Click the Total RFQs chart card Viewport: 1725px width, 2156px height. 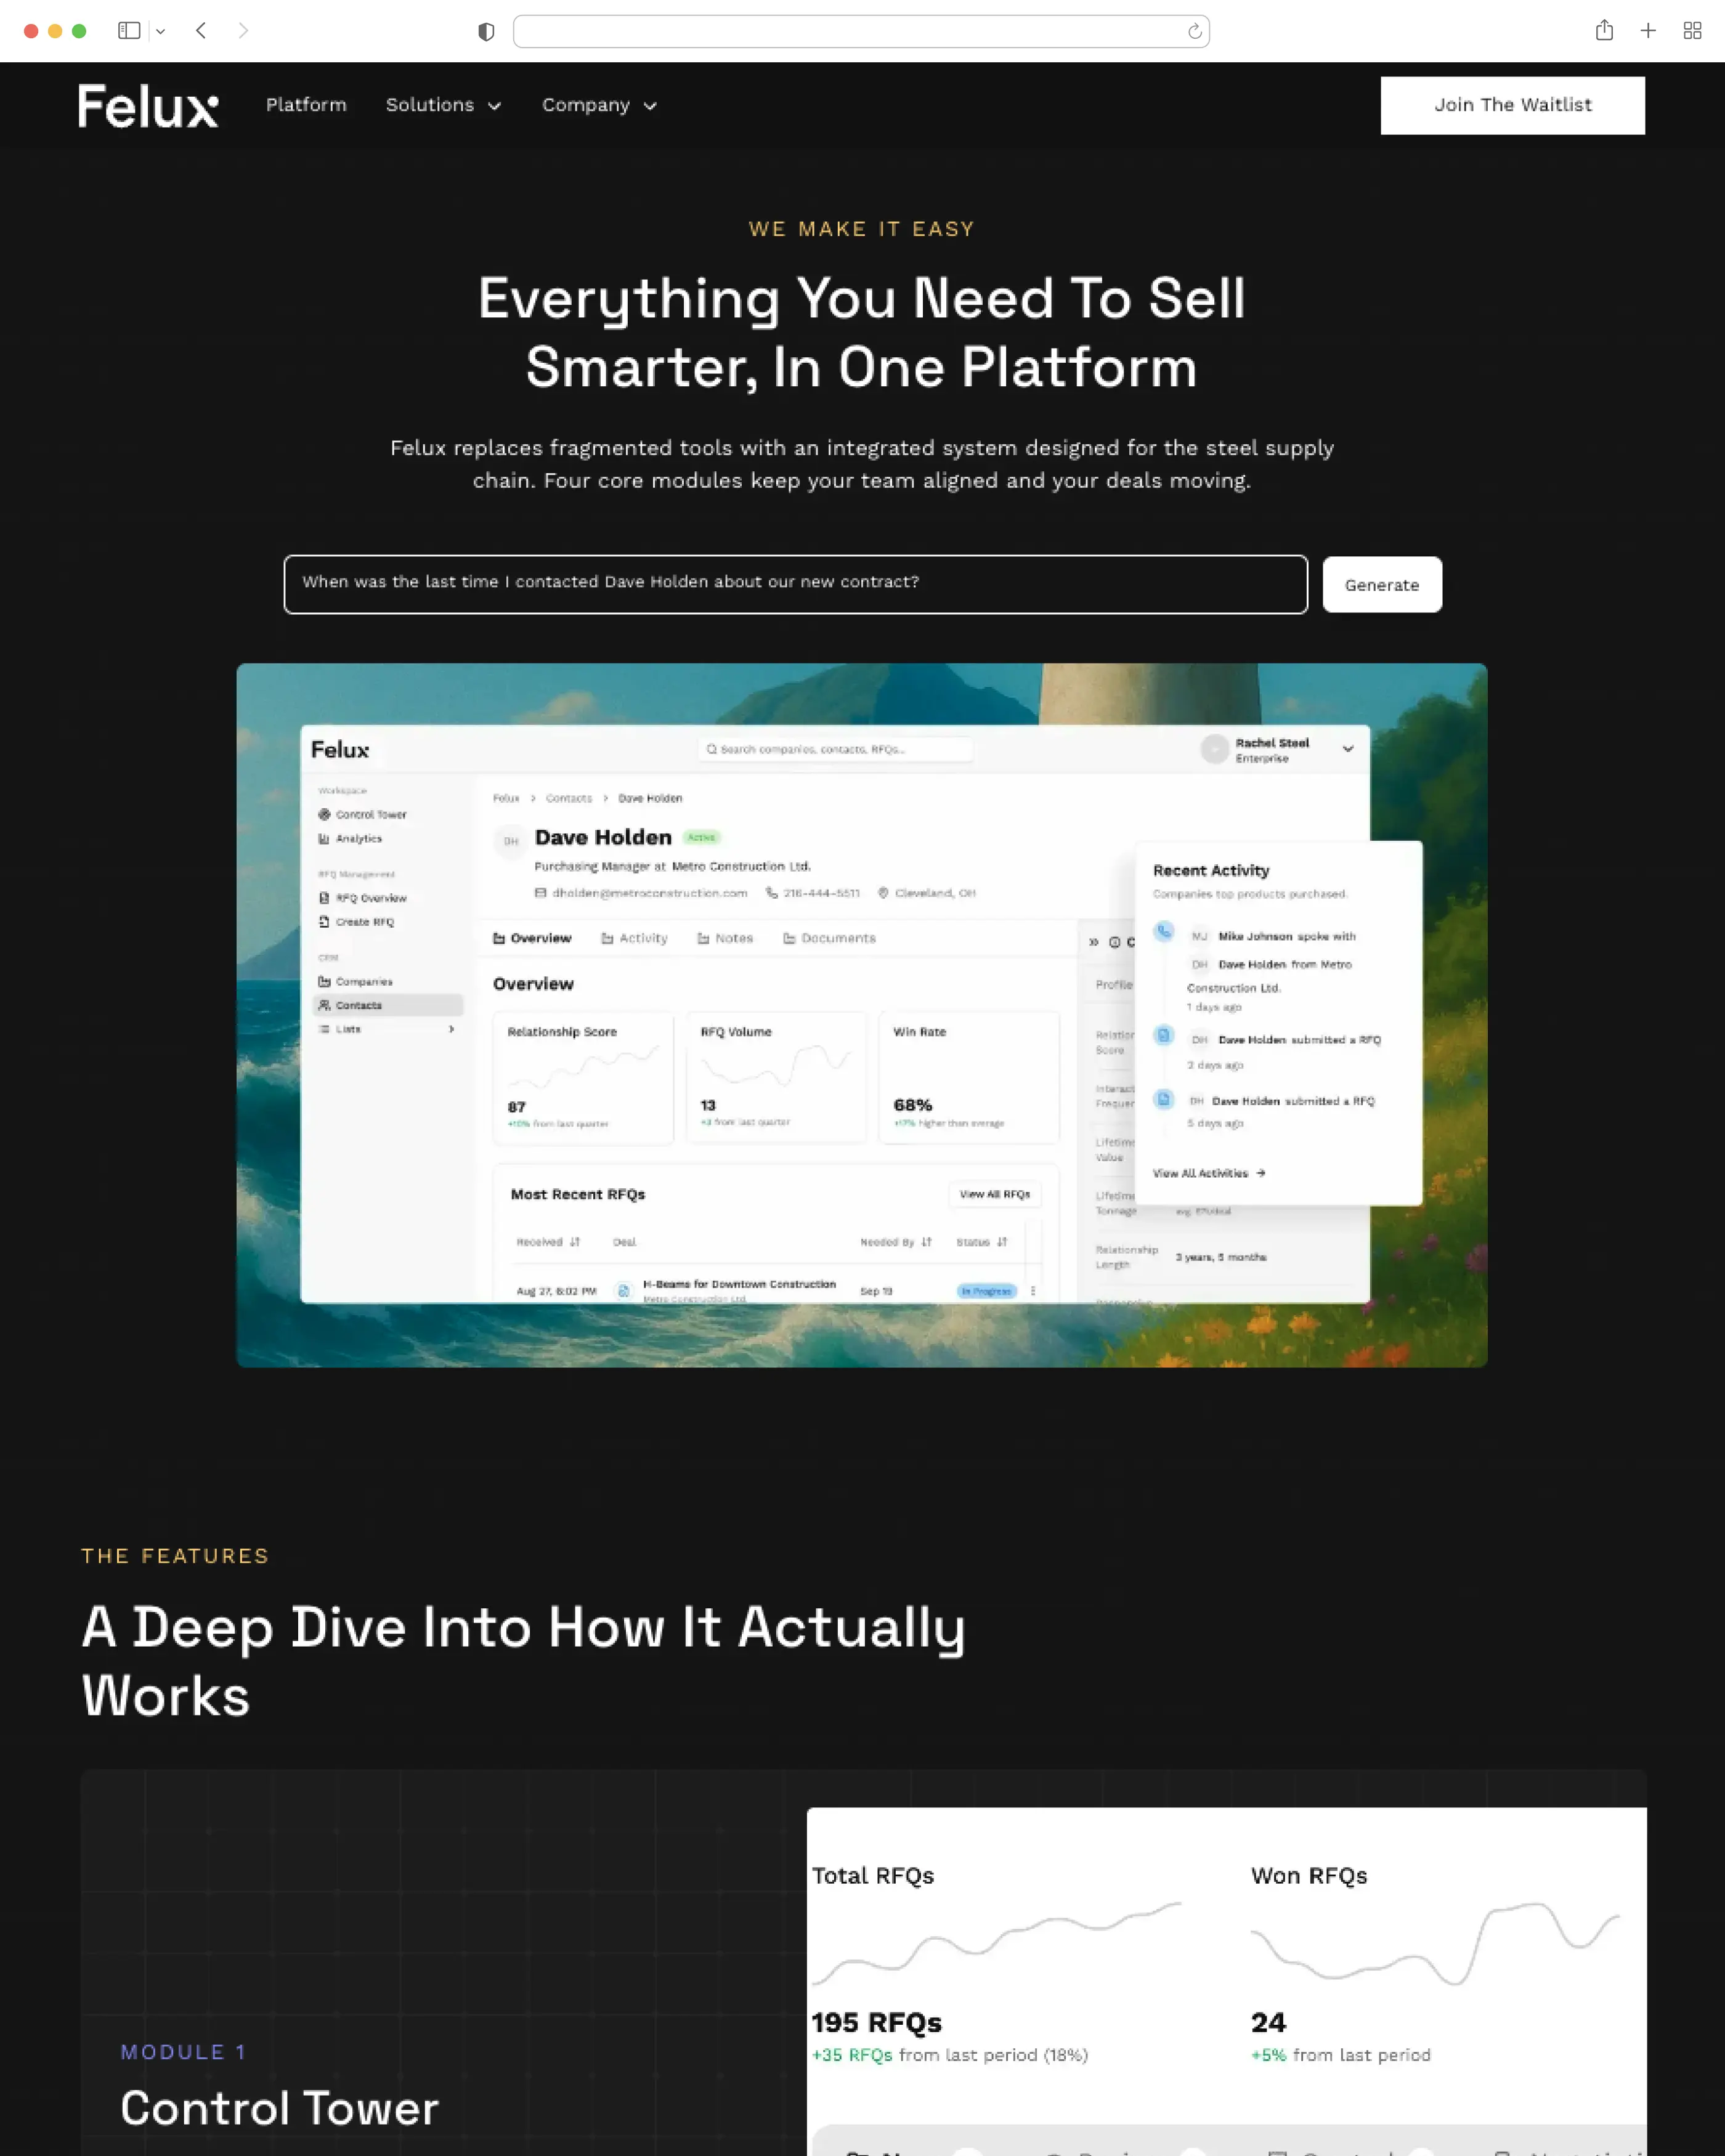pyautogui.click(x=997, y=1964)
